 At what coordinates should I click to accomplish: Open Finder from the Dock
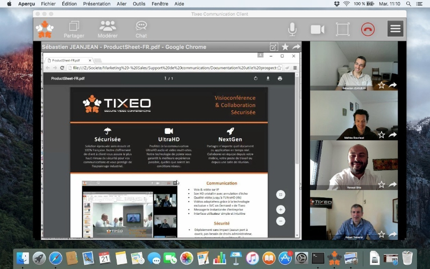23,258
